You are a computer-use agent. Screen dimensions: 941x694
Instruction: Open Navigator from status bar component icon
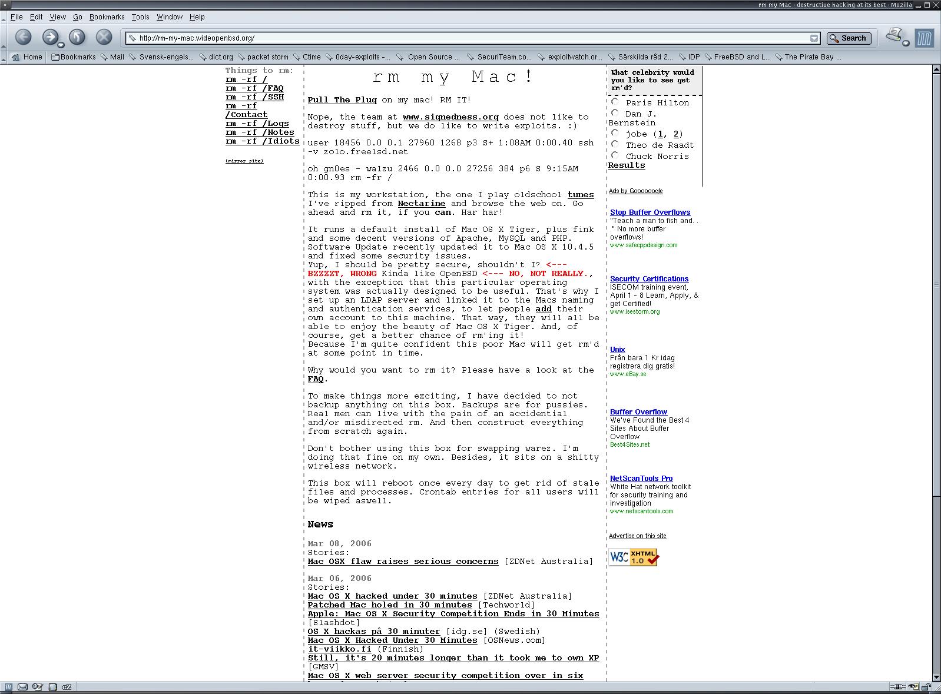tap(8, 687)
